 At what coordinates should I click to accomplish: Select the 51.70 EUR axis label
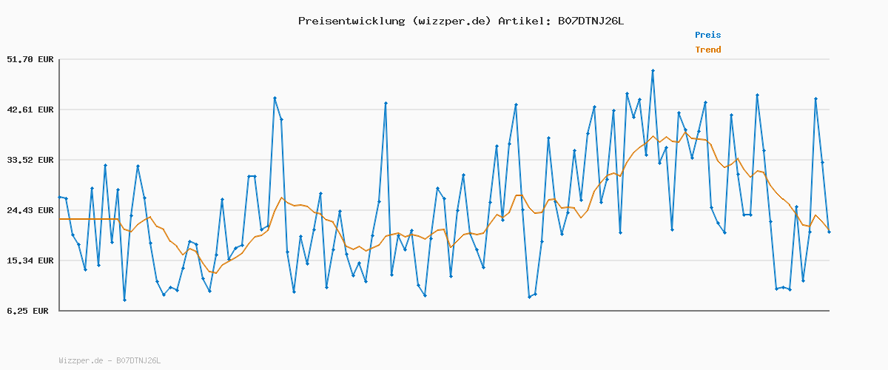(30, 59)
